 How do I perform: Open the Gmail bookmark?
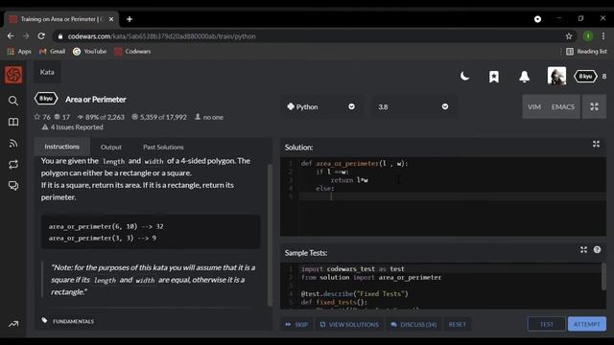click(x=52, y=51)
